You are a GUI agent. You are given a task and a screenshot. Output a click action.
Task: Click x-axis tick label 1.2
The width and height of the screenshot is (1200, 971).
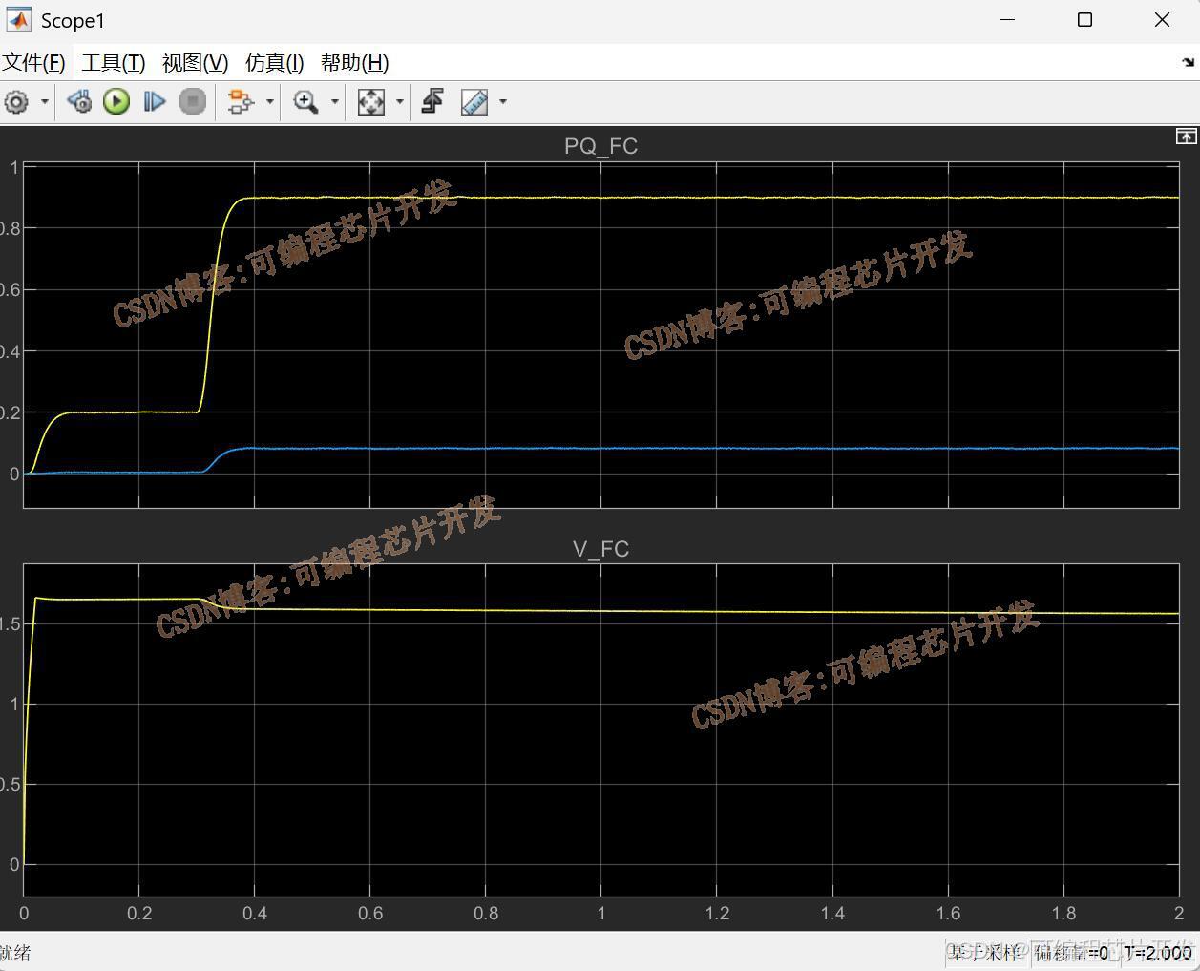click(717, 914)
